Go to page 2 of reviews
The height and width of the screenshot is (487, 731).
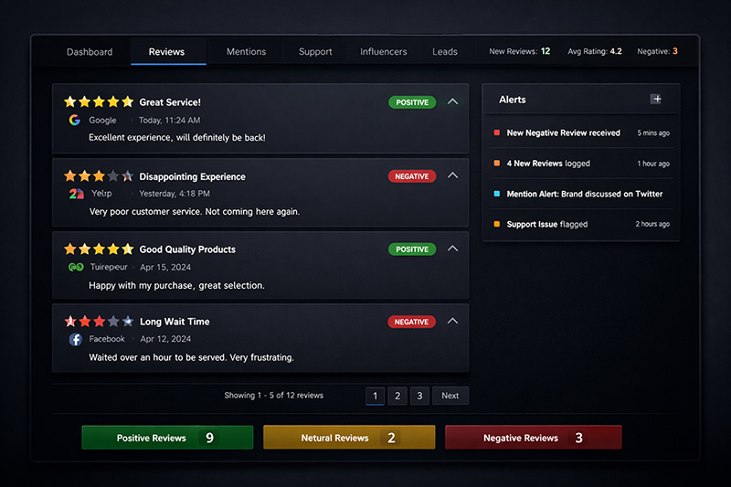pyautogui.click(x=397, y=396)
